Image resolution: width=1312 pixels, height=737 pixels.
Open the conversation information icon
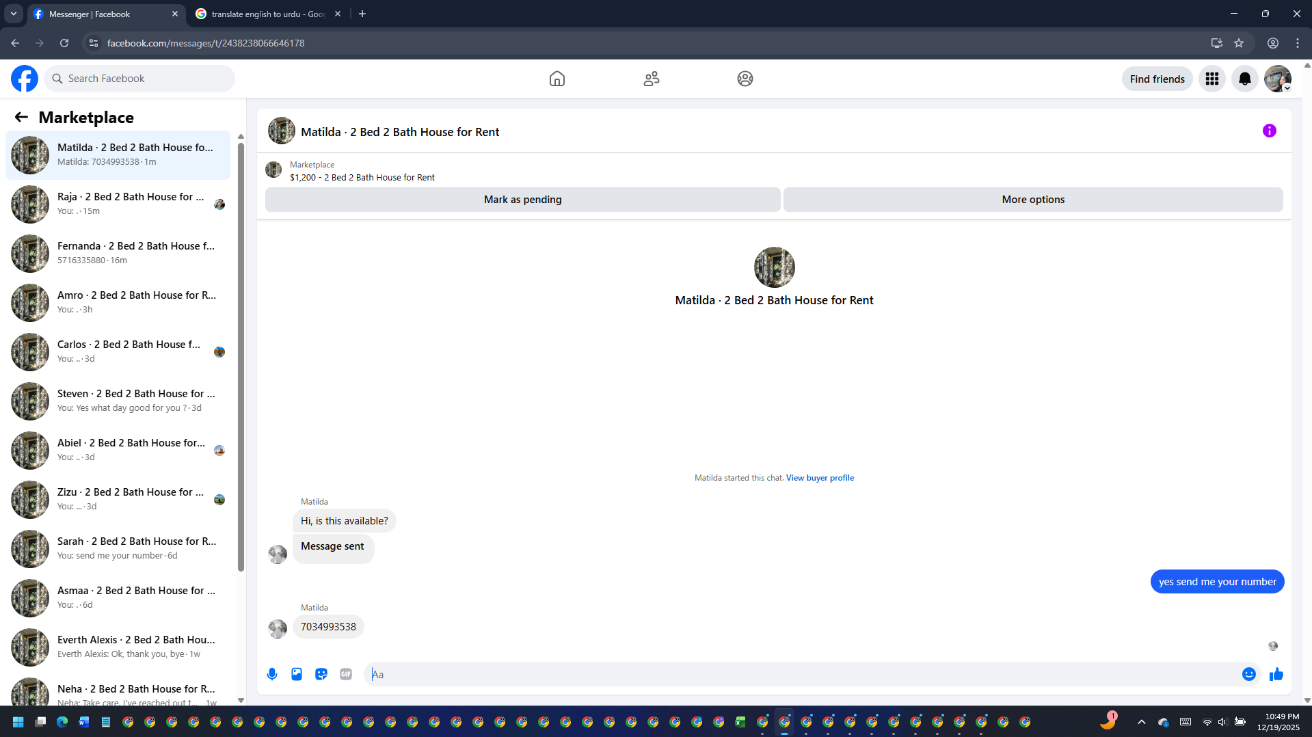1270,131
